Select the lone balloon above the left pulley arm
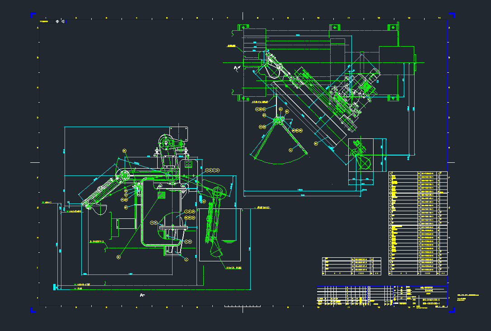The height and width of the screenshot is (331, 491). [x=125, y=151]
